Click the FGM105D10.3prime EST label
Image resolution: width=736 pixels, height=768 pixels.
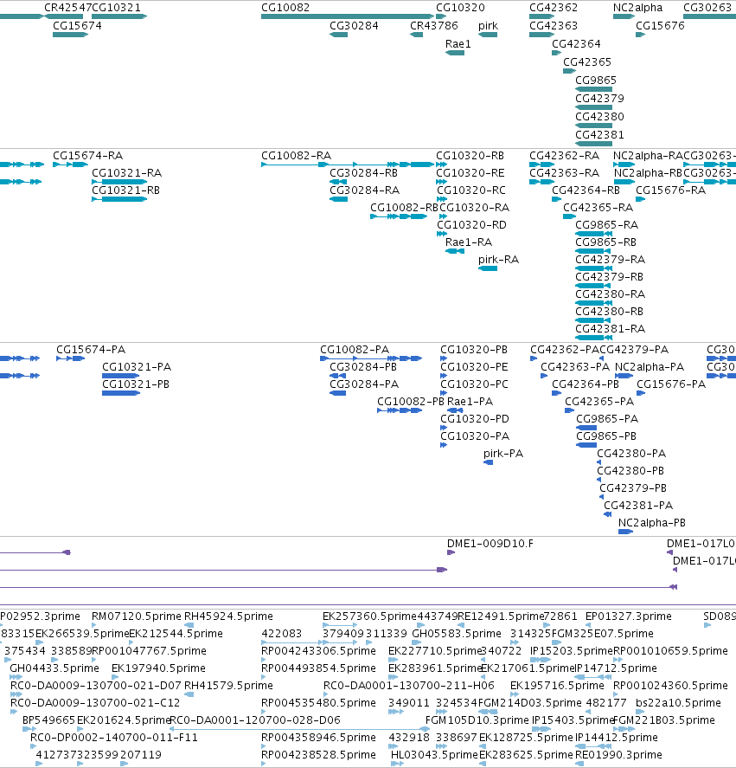coord(477,720)
